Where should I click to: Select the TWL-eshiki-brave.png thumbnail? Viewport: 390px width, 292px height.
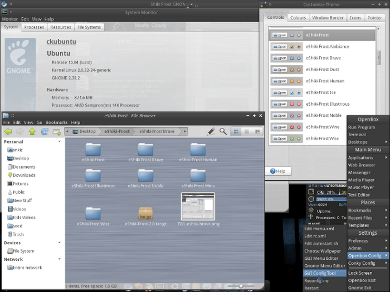tap(198, 206)
